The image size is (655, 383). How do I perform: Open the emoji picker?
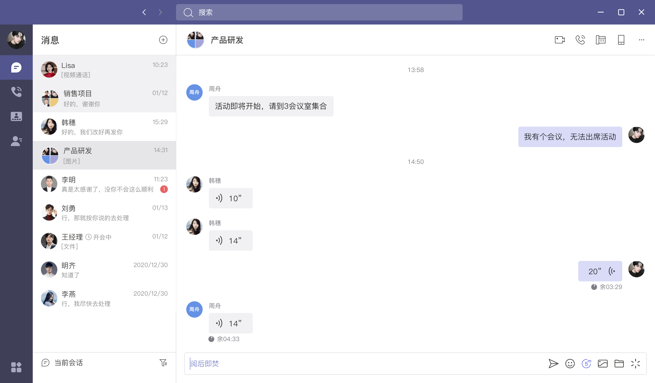tap(570, 364)
